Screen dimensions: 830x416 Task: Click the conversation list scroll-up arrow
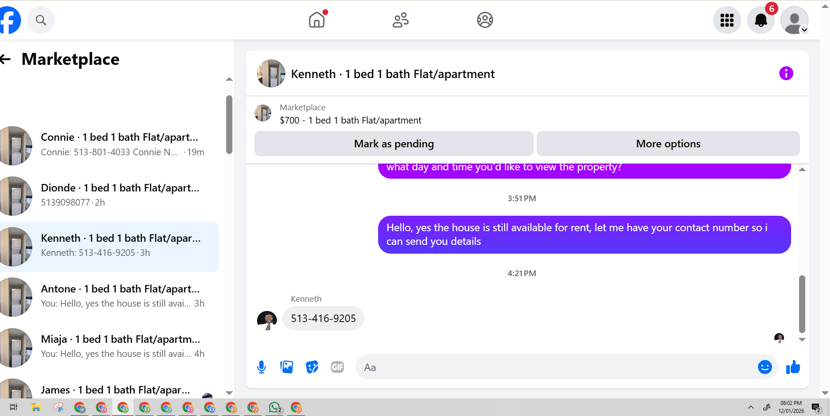coord(229,79)
